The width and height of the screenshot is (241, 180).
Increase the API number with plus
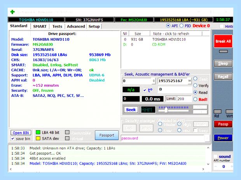[x=231, y=166]
